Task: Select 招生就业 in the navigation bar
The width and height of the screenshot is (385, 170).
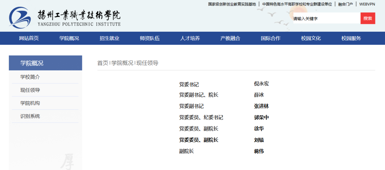Action: pyautogui.click(x=109, y=38)
